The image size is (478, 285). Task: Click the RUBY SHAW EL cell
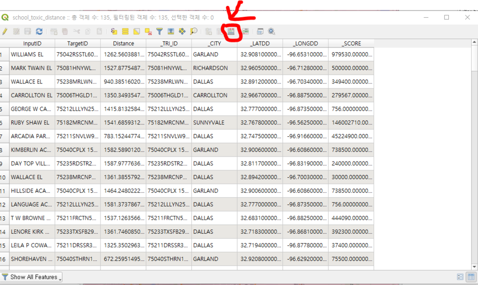click(x=32, y=122)
